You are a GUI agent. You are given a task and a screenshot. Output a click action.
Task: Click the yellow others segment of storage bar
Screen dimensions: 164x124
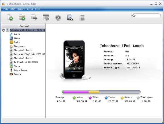(x=94, y=92)
